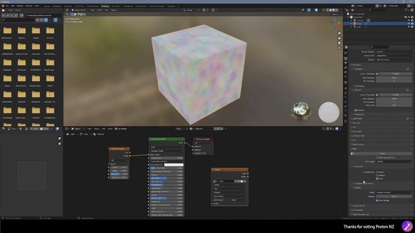Image resolution: width=415 pixels, height=233 pixels.
Task: Hide Camera in the outliner
Action: point(409,20)
